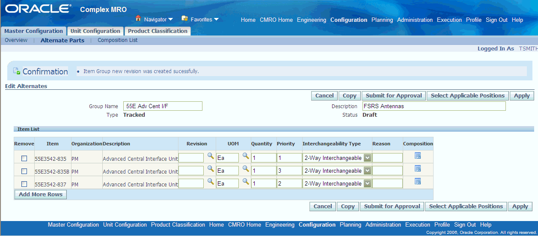Image resolution: width=538 pixels, height=236 pixels.
Task: Search UOM for item 55E3542-835B
Action: 246,169
